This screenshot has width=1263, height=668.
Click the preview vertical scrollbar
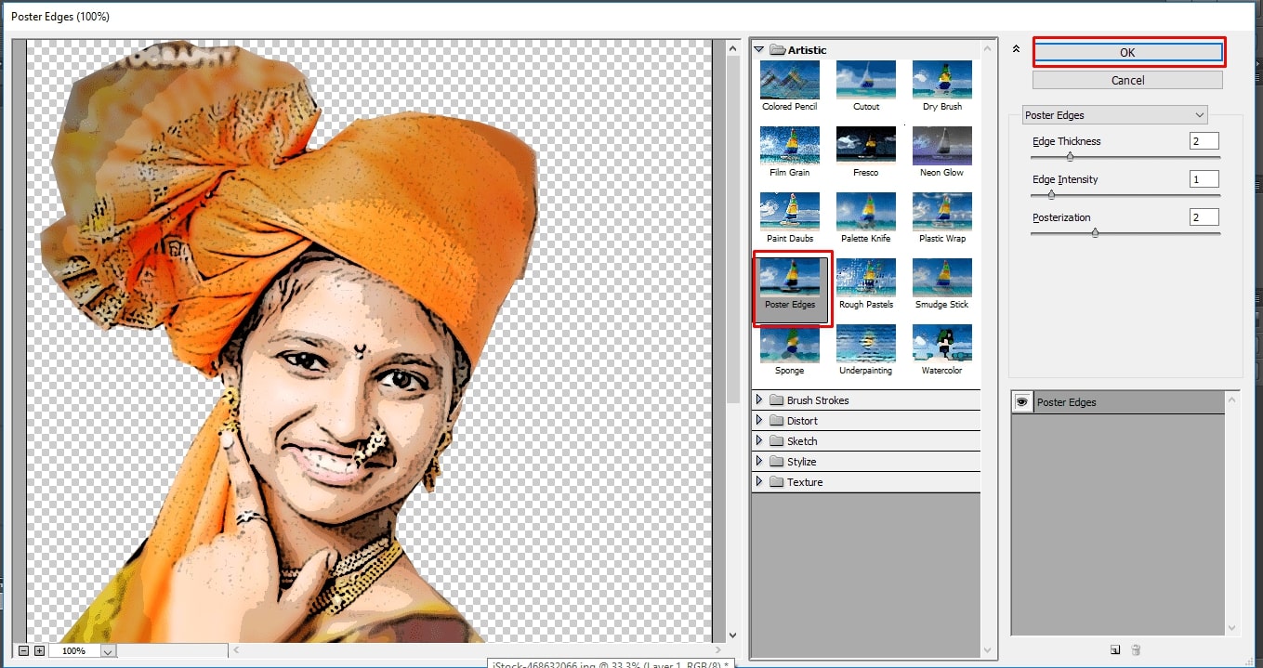[x=732, y=340]
